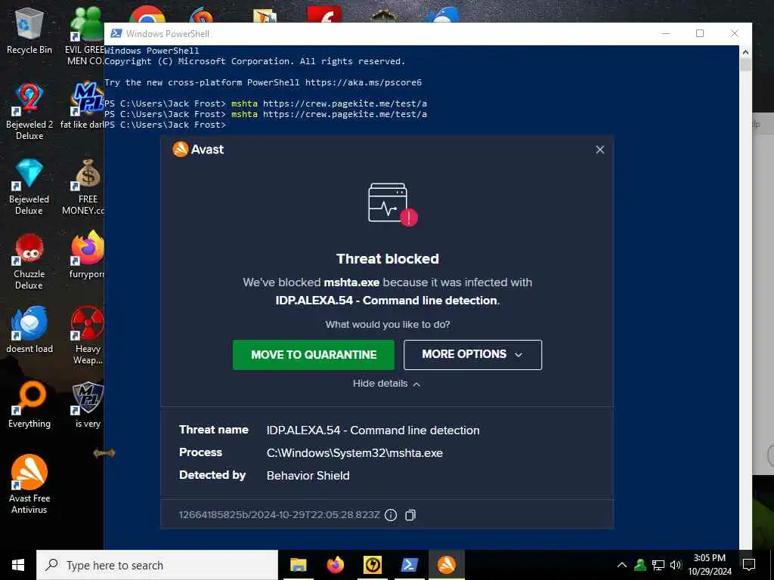Open the FREE MONEY money bag shortcut
Viewport: 774px width, 580px height.
pyautogui.click(x=85, y=187)
